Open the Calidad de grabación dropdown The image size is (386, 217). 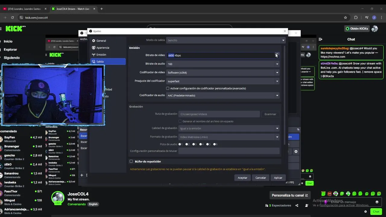tap(229, 128)
